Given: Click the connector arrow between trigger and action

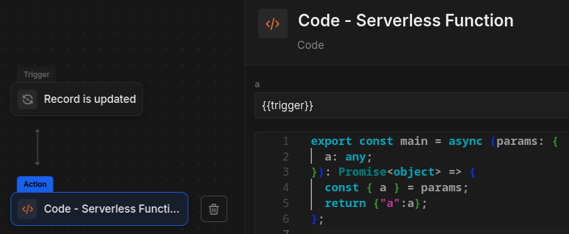Looking at the screenshot, I should tap(37, 148).
